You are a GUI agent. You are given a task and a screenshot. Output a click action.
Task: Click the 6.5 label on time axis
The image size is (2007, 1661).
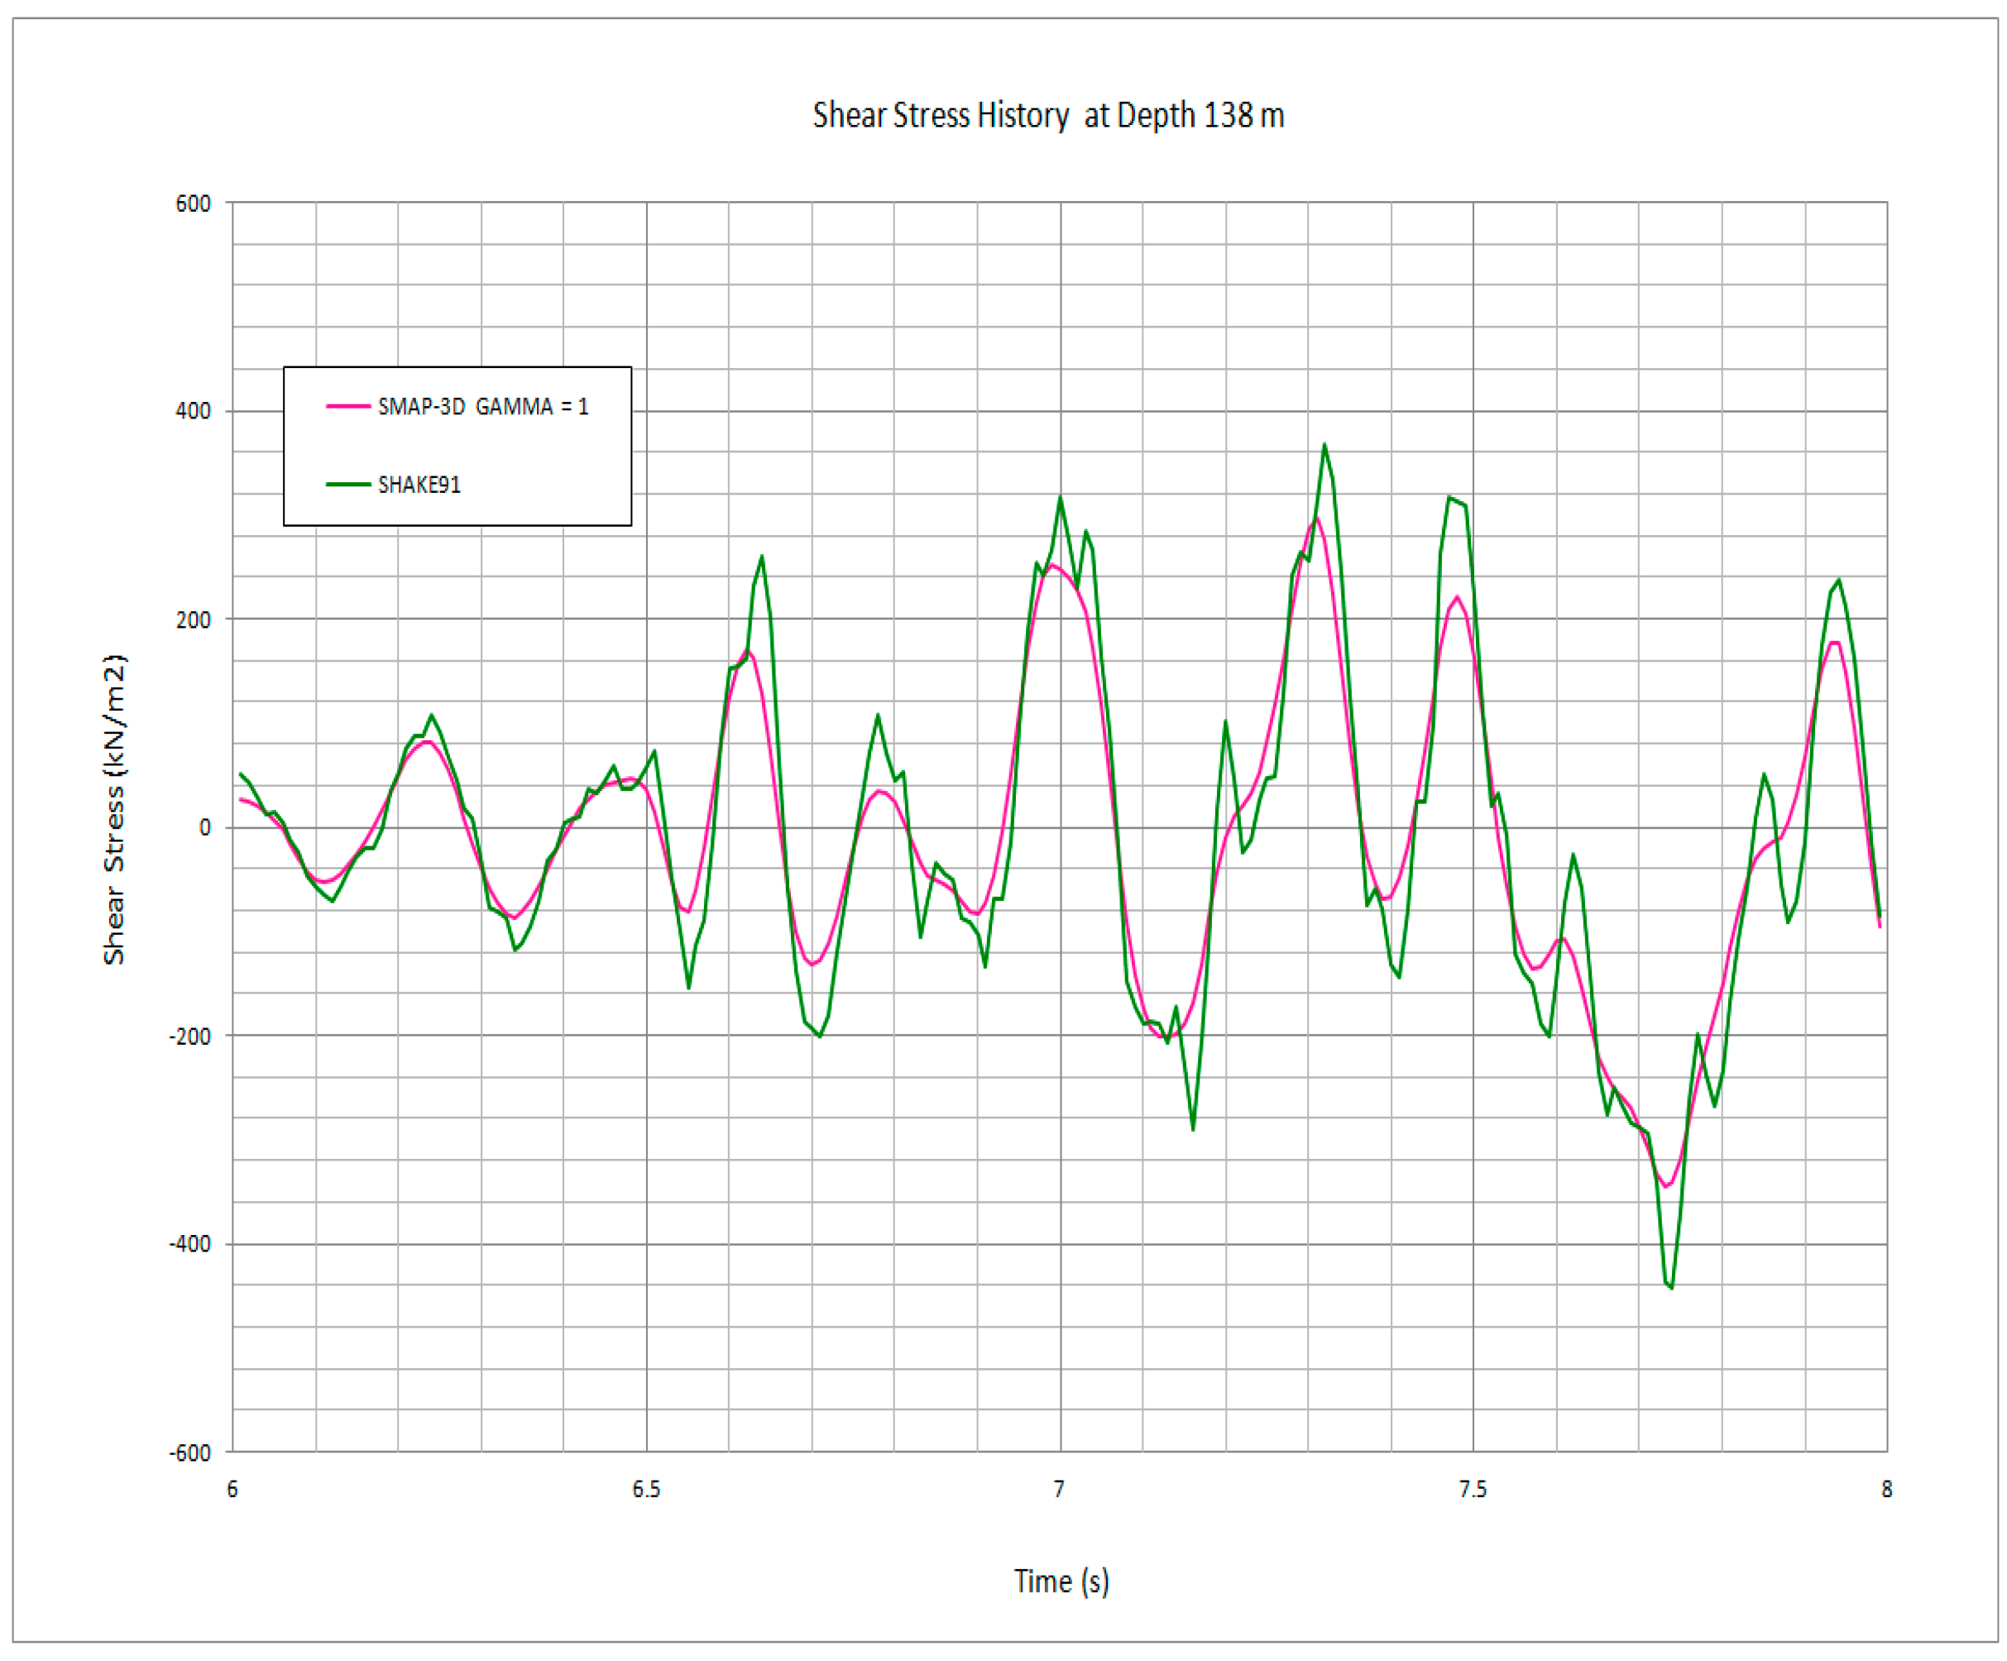tap(646, 1489)
